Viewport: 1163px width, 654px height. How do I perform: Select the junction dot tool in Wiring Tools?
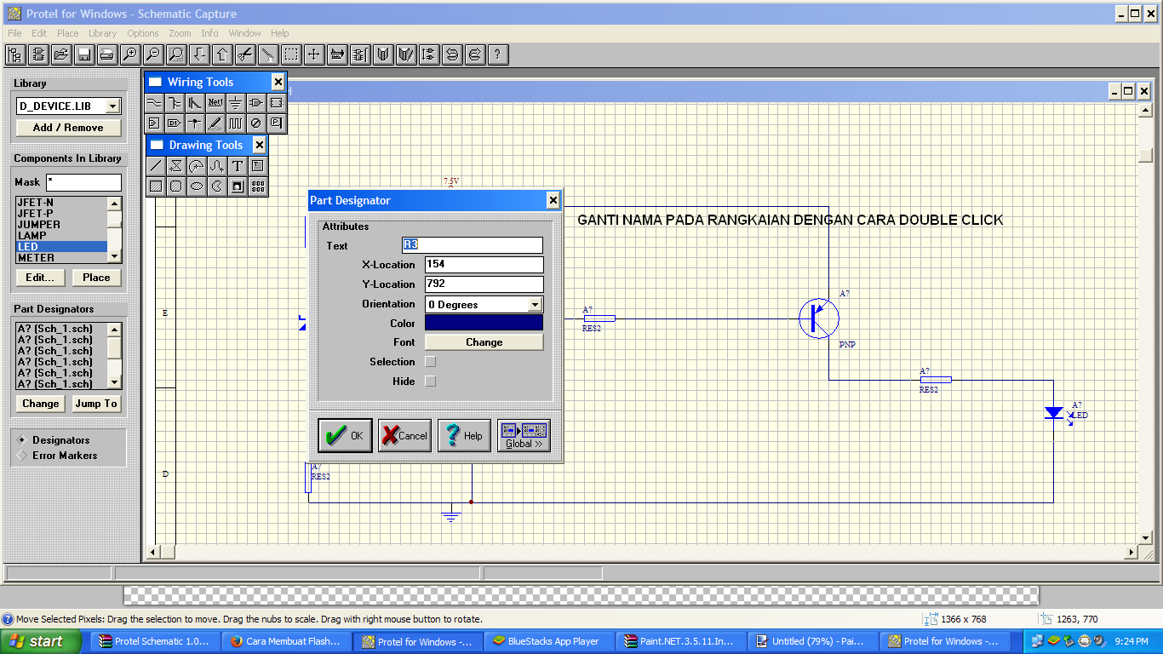(195, 123)
